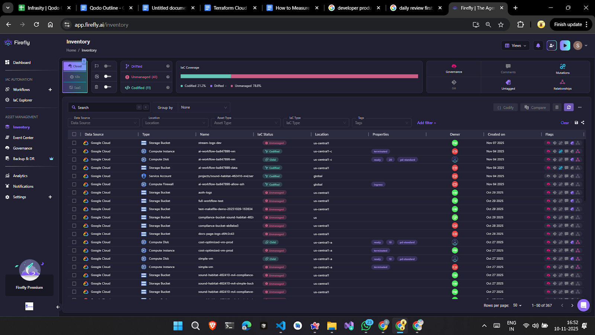Open the Group by None dropdown
The height and width of the screenshot is (335, 595).
[x=204, y=107]
